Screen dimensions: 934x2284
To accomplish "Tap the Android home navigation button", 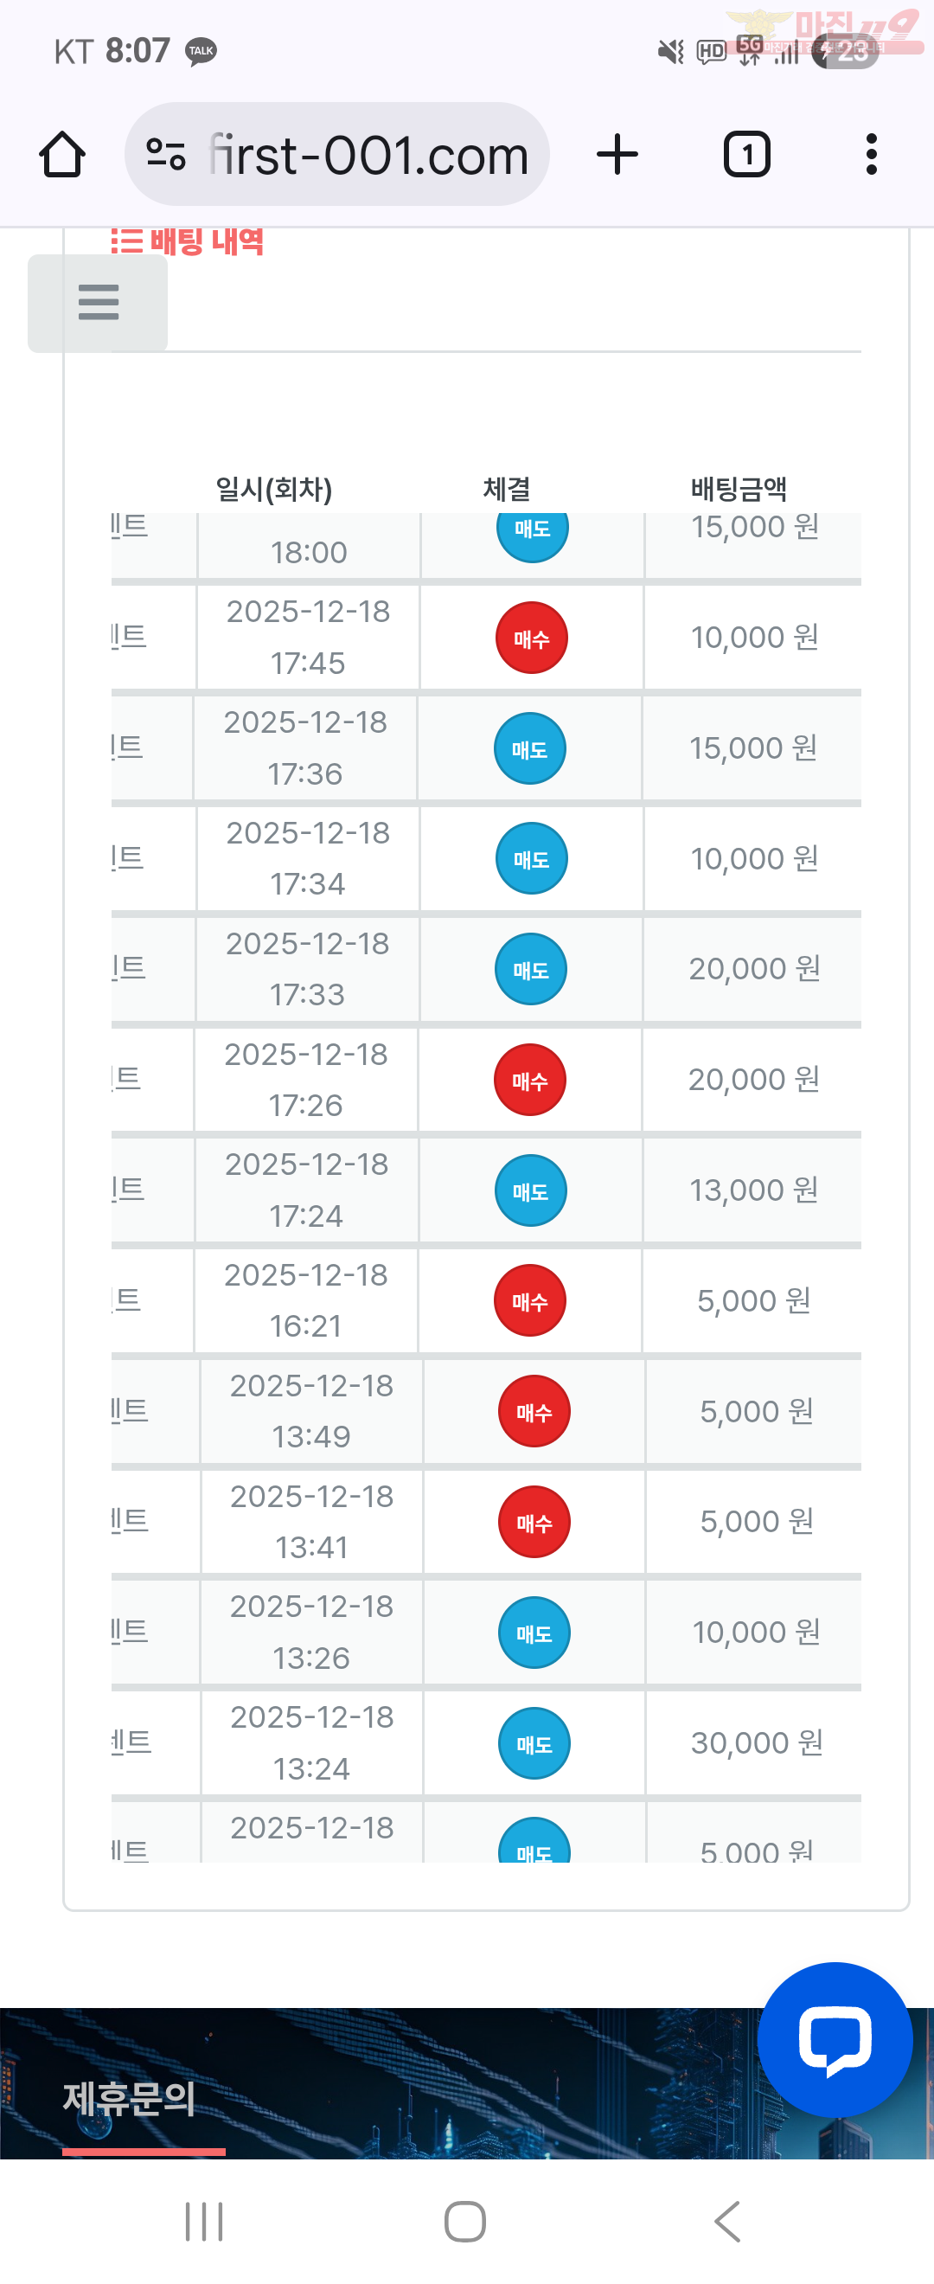I will coord(465,2221).
